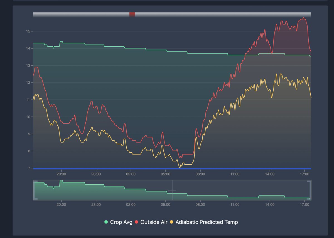Viewport: 334px width, 238px height.
Task: Click the 11 label on the y-axis
Action: (28, 100)
